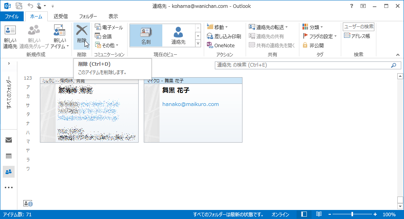Select the 舞黒 花子 contact card
The image size is (404, 219).
coord(193,110)
